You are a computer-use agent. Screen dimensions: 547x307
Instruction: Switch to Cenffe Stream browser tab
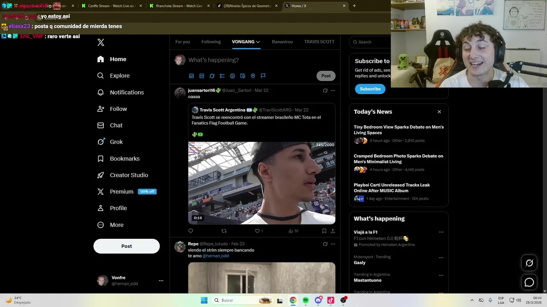point(111,6)
